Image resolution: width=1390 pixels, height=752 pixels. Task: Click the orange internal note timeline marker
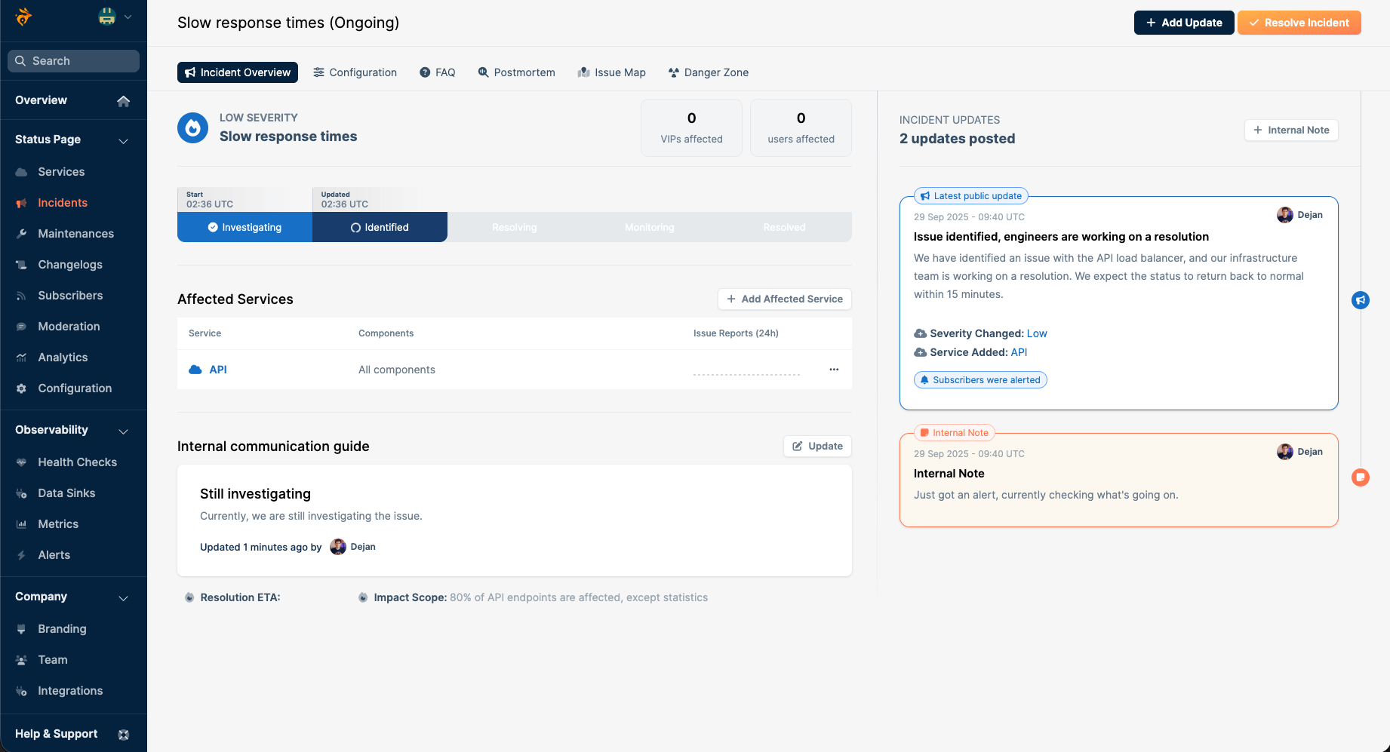click(x=1360, y=477)
